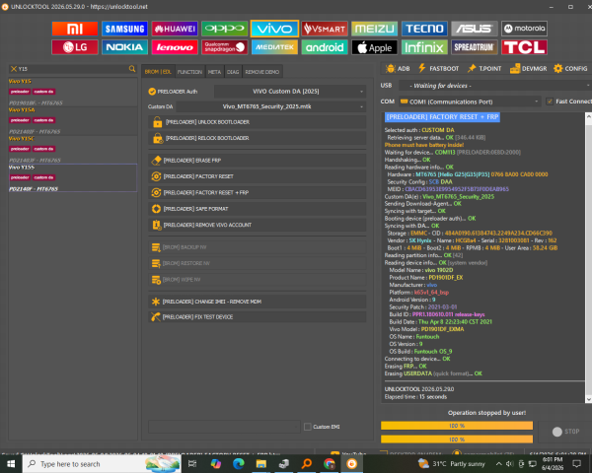
Task: Click the log panel vertical scrollbar
Action: (588, 257)
